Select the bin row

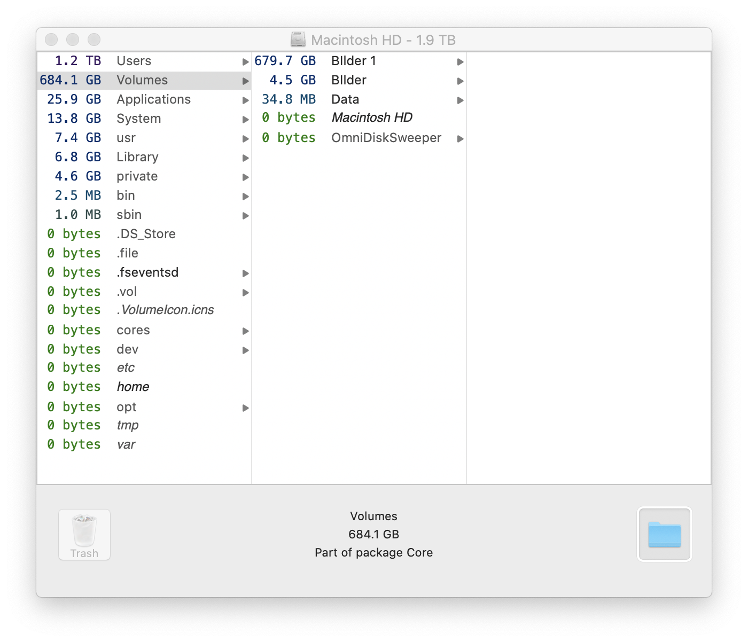144,195
